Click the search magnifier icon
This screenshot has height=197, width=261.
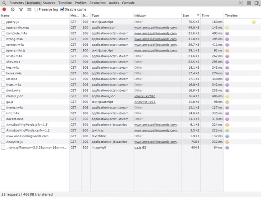point(4,3)
